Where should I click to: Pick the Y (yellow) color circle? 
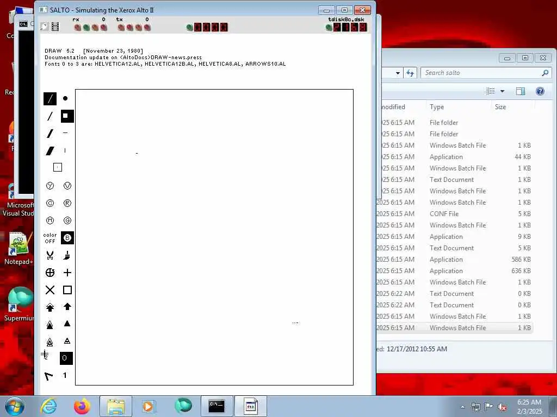click(50, 186)
